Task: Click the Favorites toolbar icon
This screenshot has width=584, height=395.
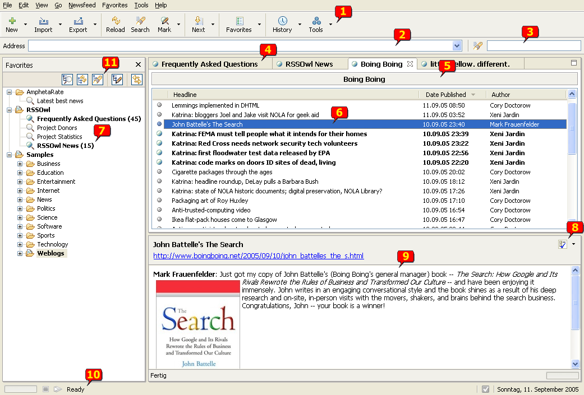Action: pos(239,21)
